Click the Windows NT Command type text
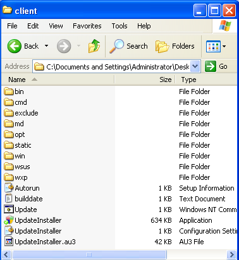Screen dimensions: 239x260 coord(208,210)
